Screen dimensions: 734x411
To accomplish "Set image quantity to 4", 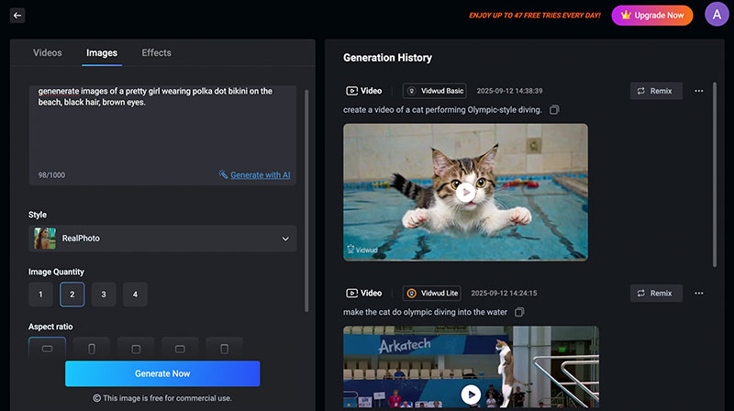I will click(x=135, y=294).
